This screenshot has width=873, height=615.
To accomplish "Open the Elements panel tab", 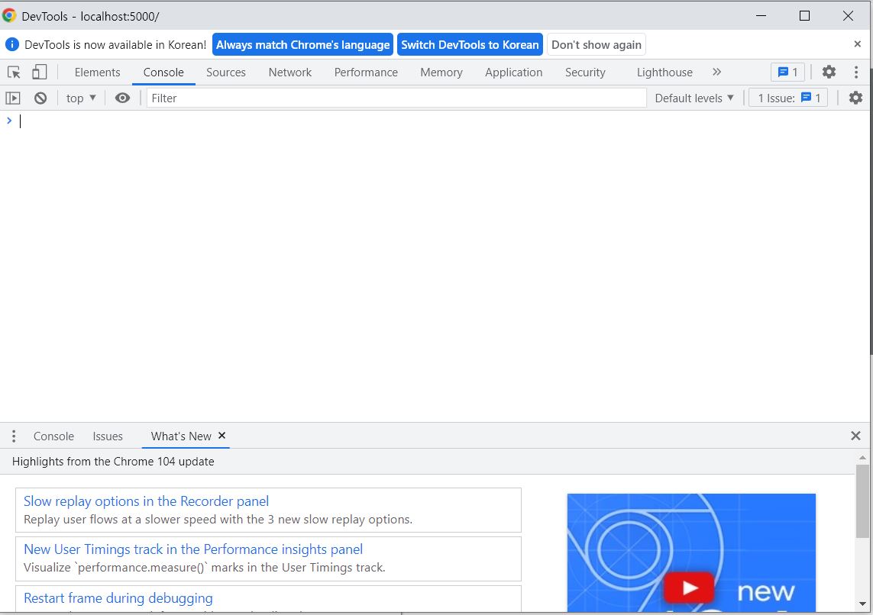I will coord(98,72).
